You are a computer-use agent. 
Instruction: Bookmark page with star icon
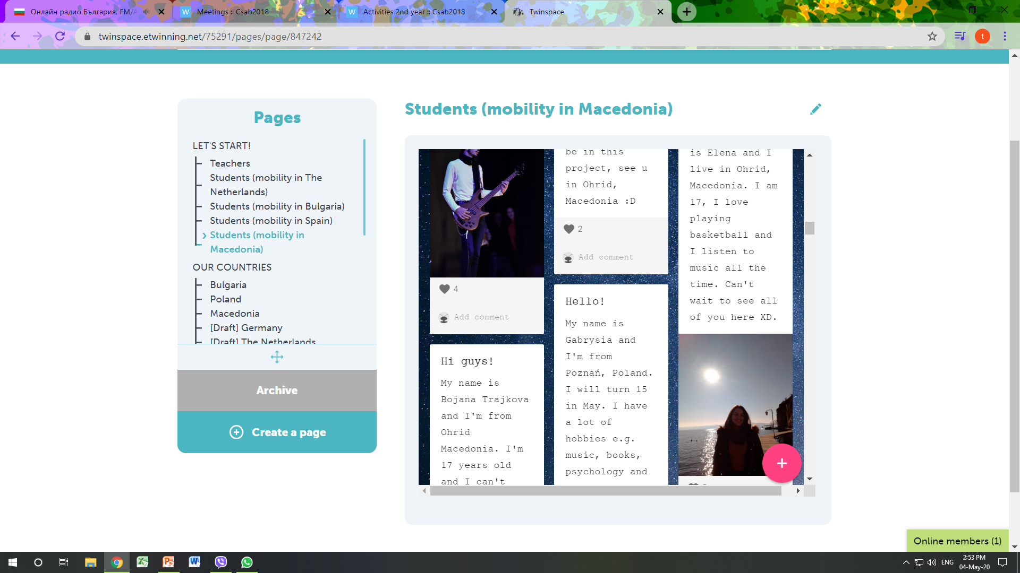932,36
